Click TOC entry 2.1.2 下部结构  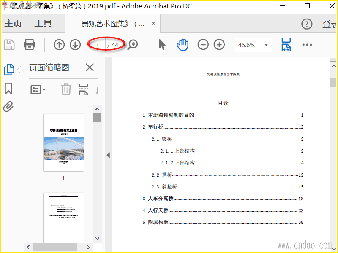coord(232,163)
